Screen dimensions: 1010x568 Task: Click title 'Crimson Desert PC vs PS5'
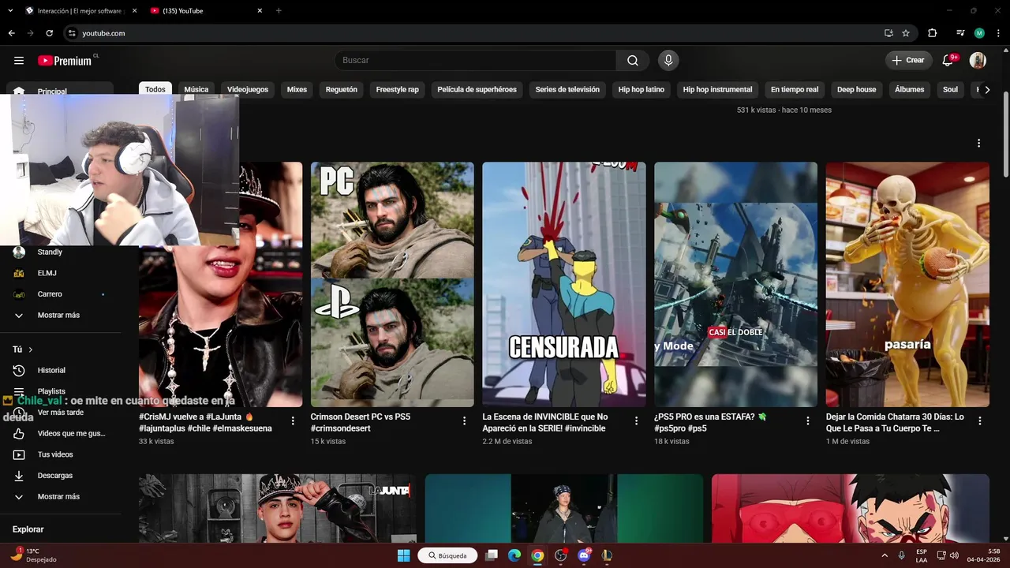pos(361,422)
